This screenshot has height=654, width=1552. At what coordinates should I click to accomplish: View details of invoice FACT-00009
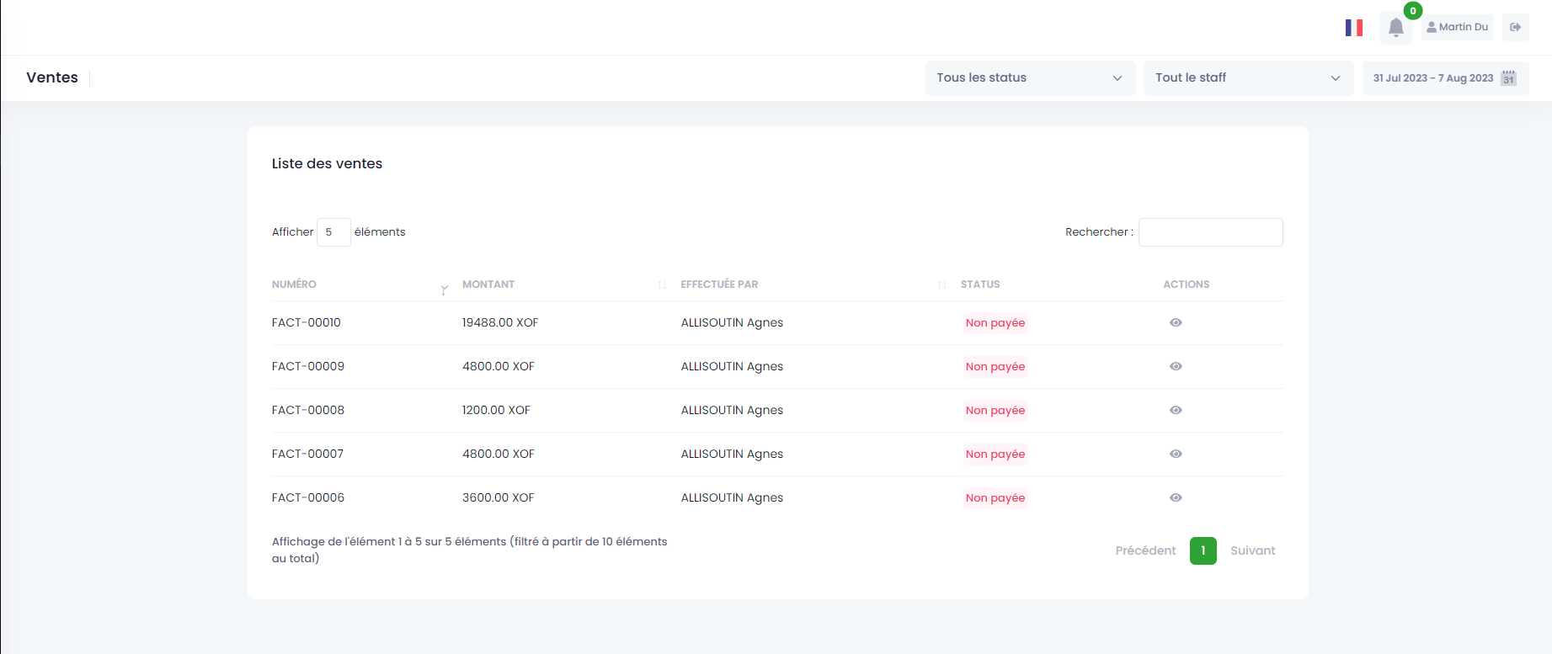pyautogui.click(x=1176, y=366)
